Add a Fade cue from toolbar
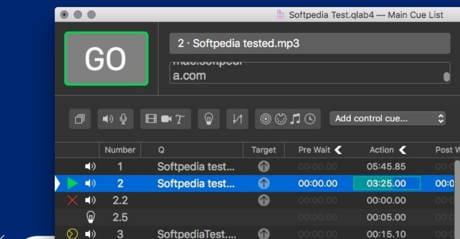Viewport: 460px width, 239px height. coord(237,119)
